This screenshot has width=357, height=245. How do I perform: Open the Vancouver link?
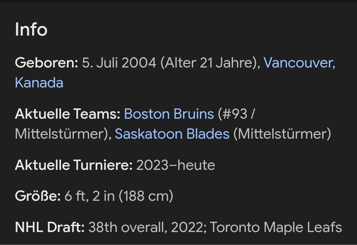pos(299,62)
